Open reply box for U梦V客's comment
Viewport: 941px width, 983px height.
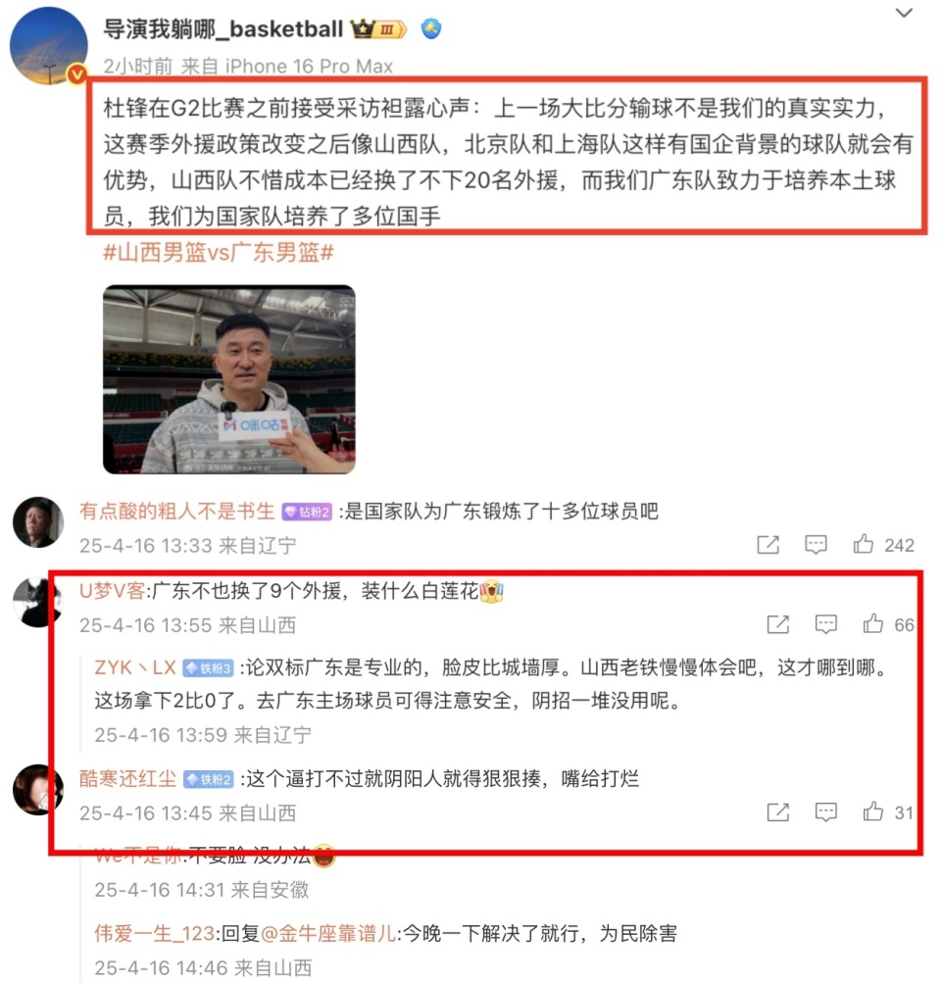point(825,623)
